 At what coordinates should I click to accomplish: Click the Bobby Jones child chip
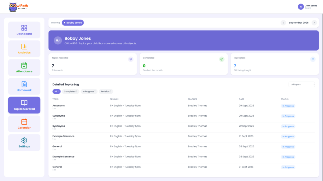[73, 23]
